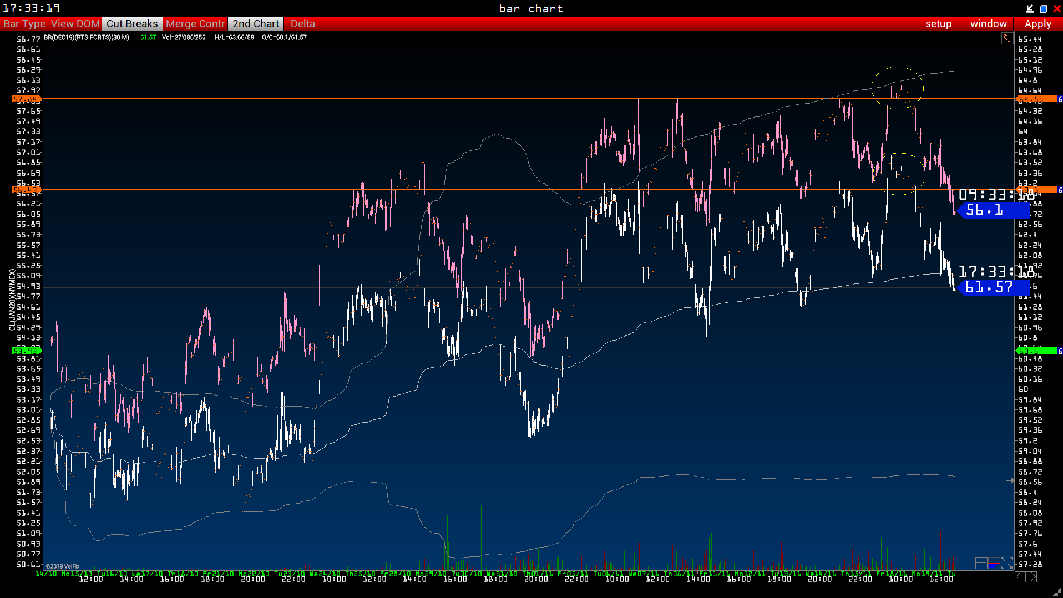
Task: Click the four-pane grid layout icon
Action: (x=981, y=563)
